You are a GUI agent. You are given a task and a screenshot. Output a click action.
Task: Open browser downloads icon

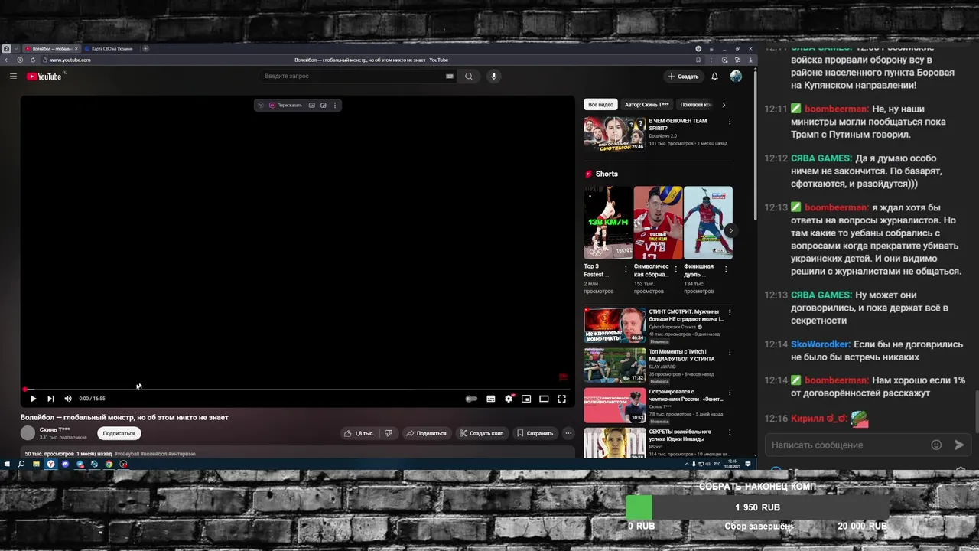(750, 60)
